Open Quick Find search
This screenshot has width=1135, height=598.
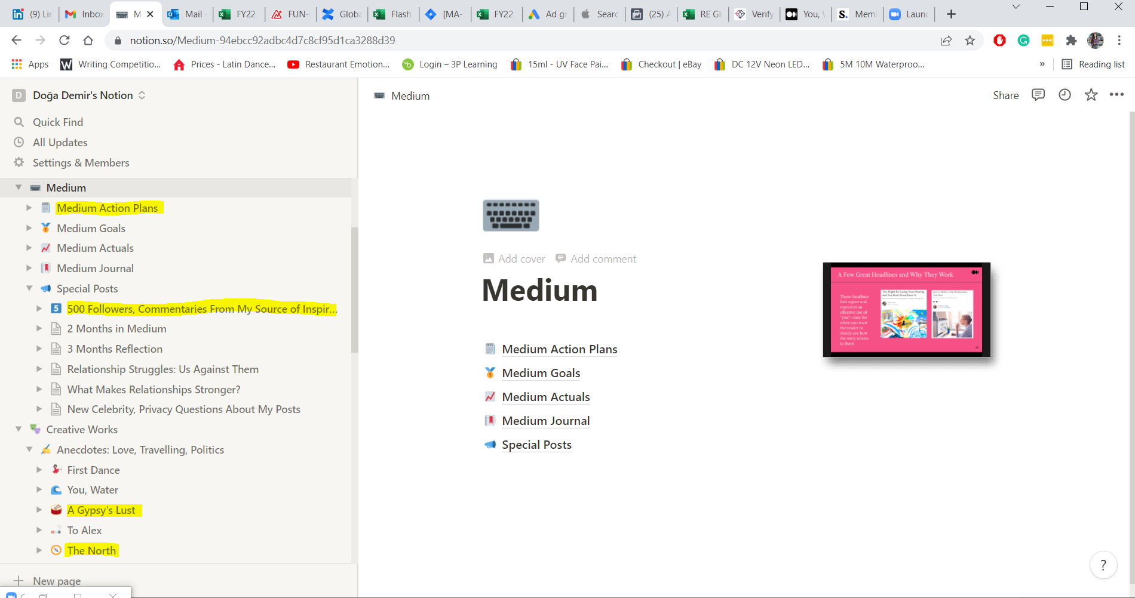pos(57,122)
